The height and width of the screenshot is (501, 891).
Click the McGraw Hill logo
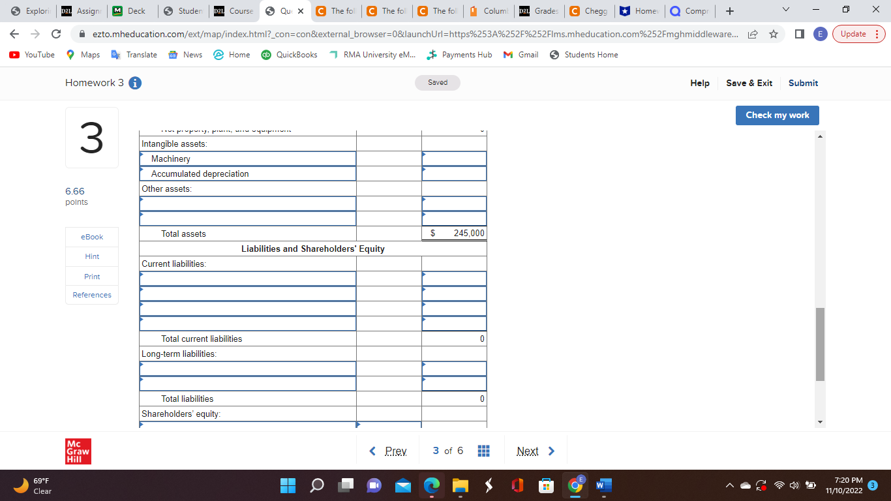[x=78, y=451]
